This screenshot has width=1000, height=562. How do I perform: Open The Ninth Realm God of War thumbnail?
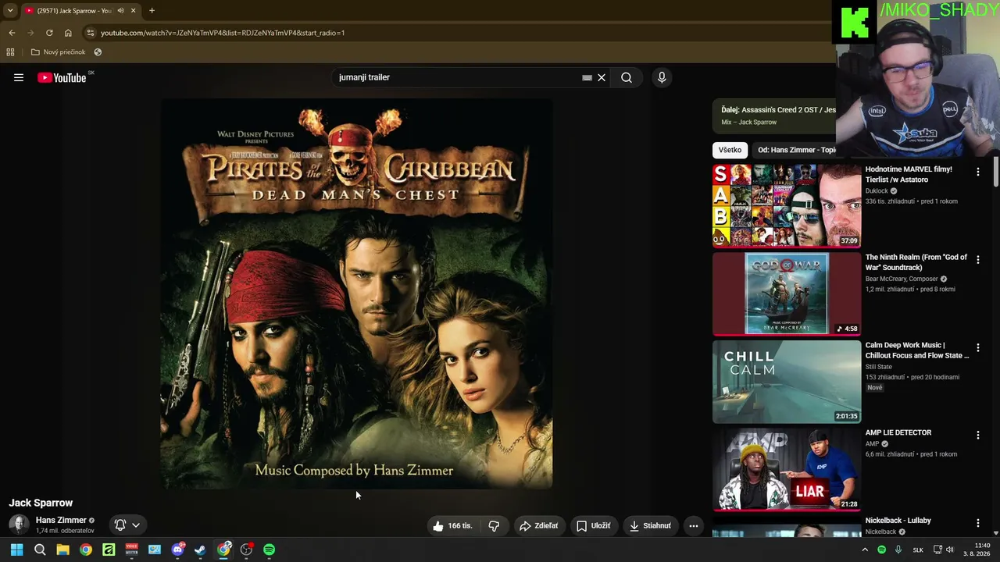(787, 293)
